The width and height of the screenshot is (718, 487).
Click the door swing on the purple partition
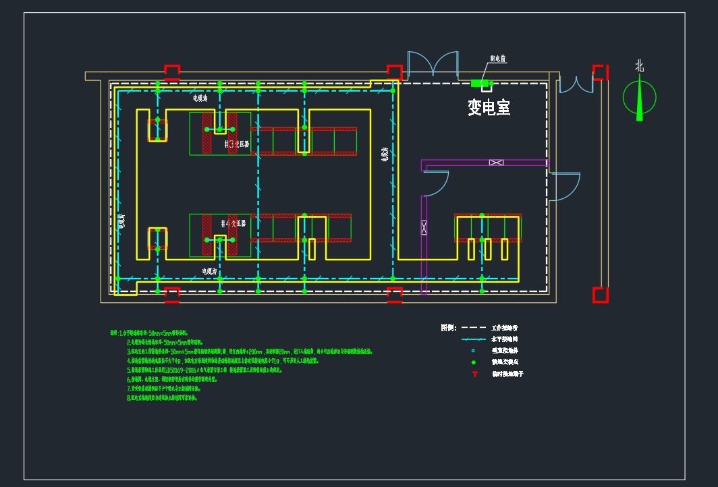tap(435, 183)
